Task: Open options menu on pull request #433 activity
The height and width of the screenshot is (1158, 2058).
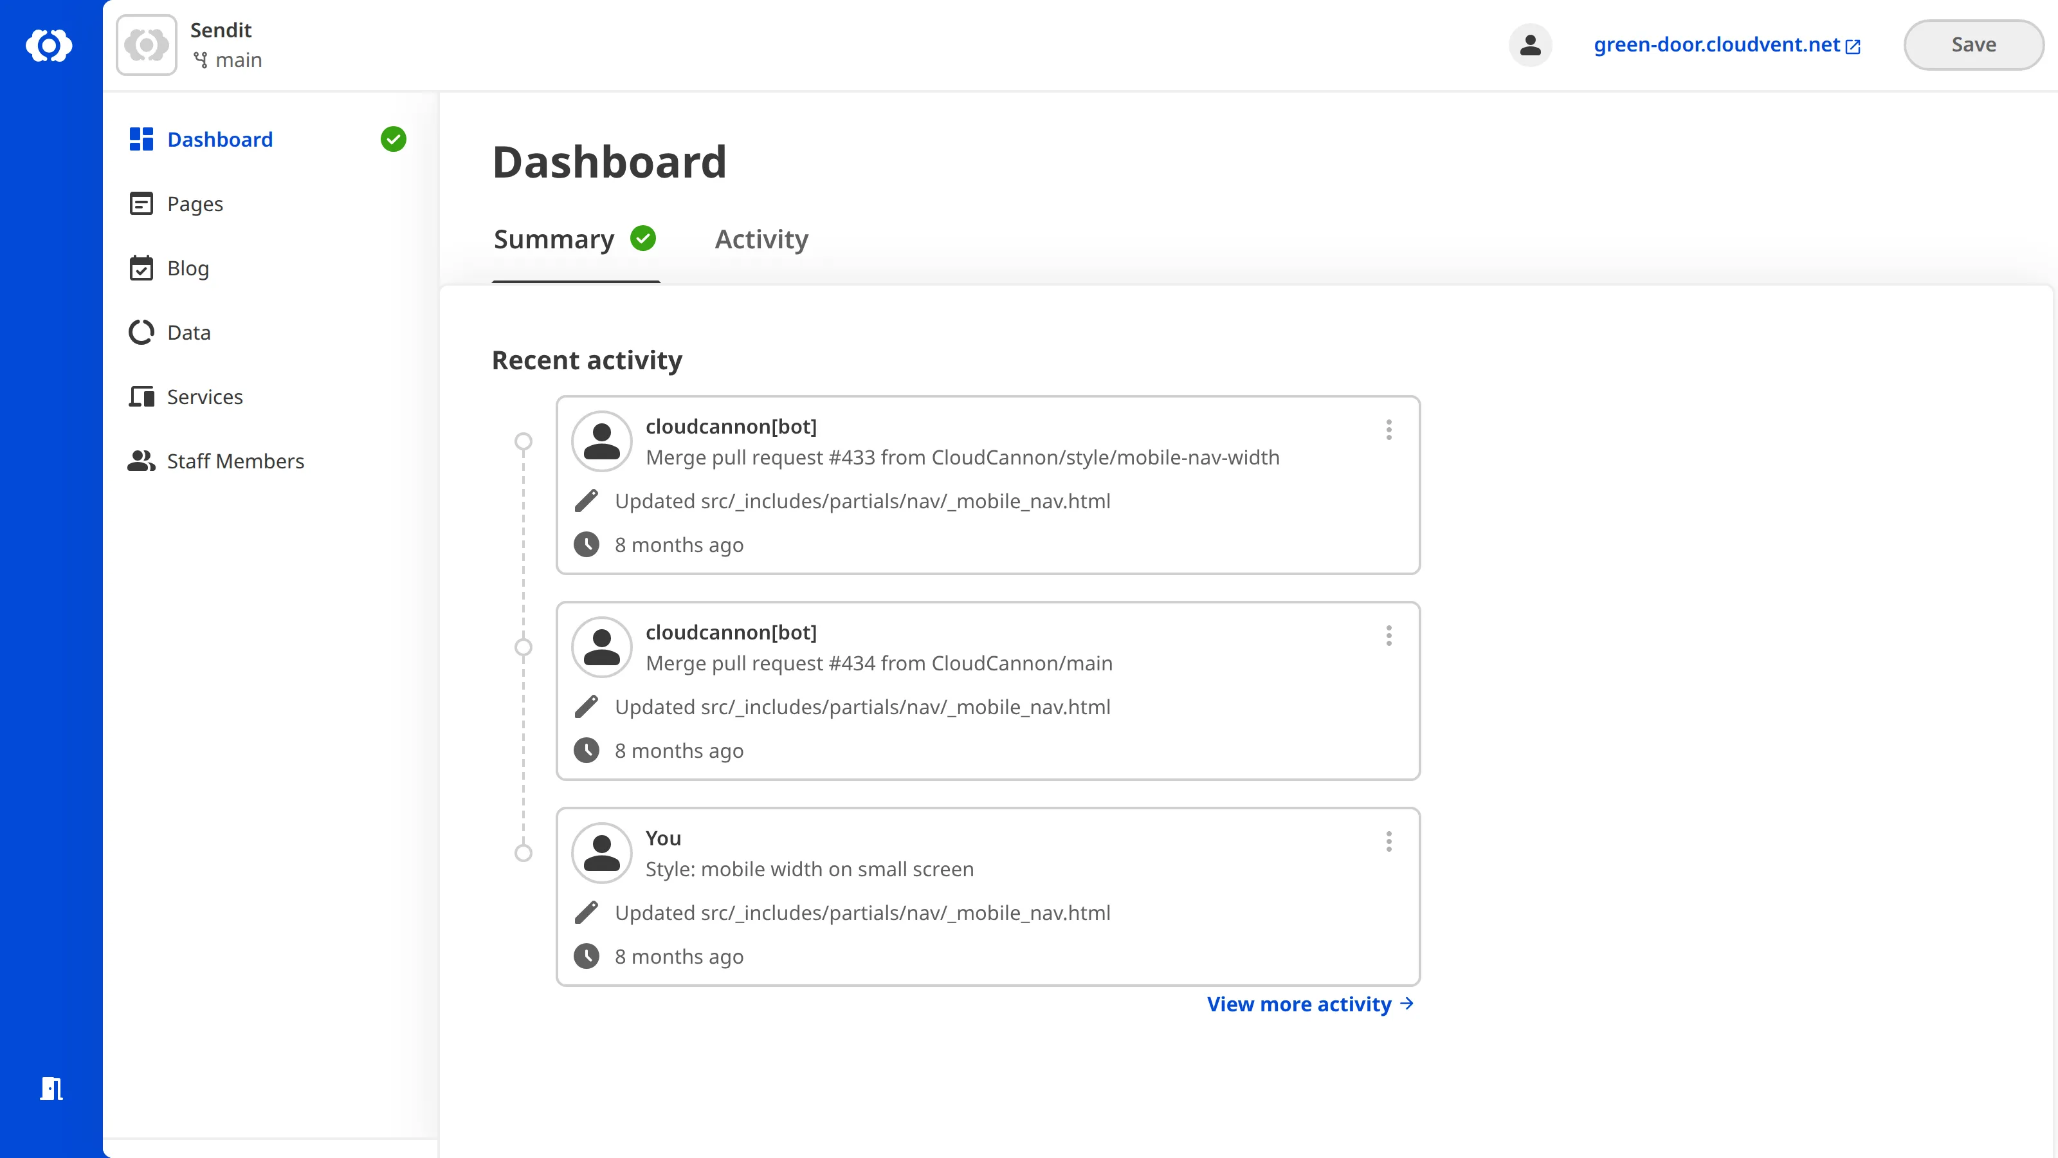Action: pos(1389,430)
